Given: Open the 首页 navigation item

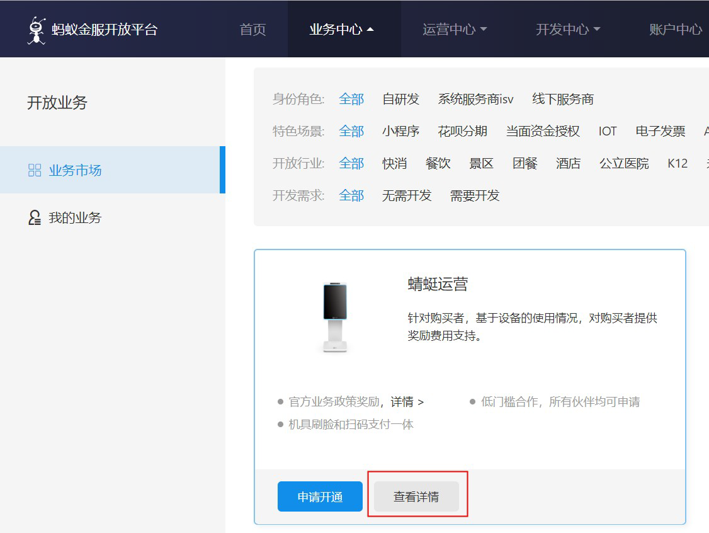Looking at the screenshot, I should tap(252, 30).
